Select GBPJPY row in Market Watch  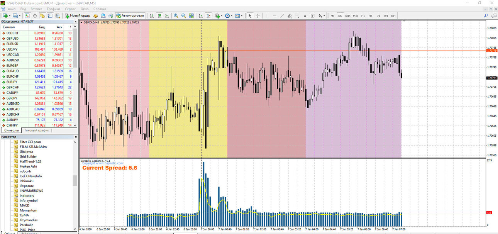point(37,98)
